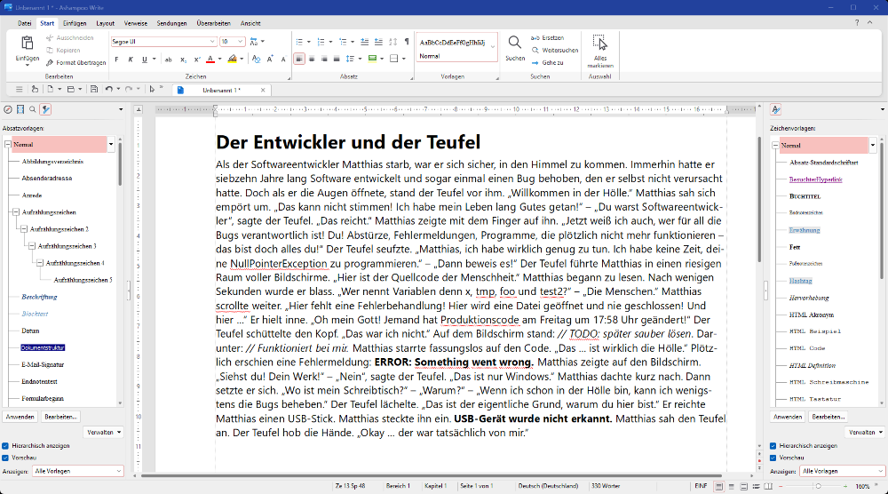Image resolution: width=888 pixels, height=494 pixels.
Task: Click the save icon in quick toolbar
Action: [x=94, y=90]
